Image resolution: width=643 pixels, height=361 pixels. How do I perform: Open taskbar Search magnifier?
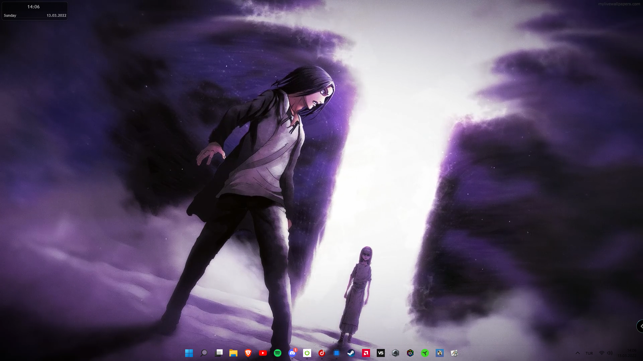[x=204, y=353]
